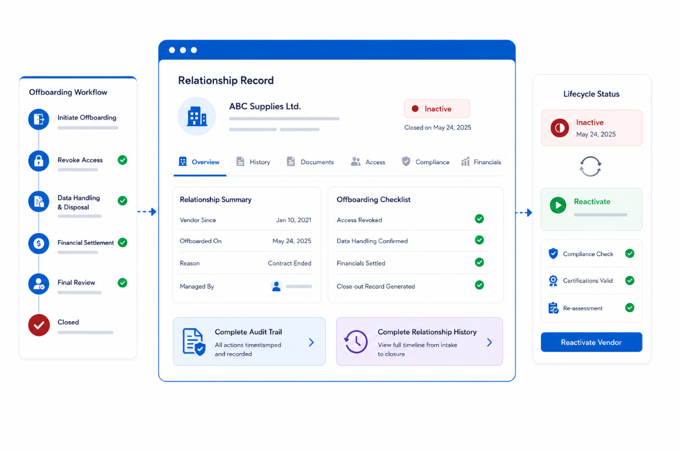Switch to the History tab
This screenshot has width=679, height=452.
coord(253,162)
